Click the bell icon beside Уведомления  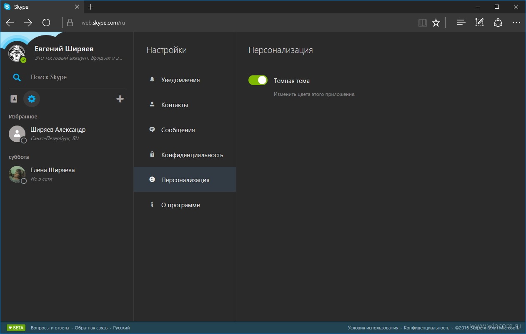(152, 79)
